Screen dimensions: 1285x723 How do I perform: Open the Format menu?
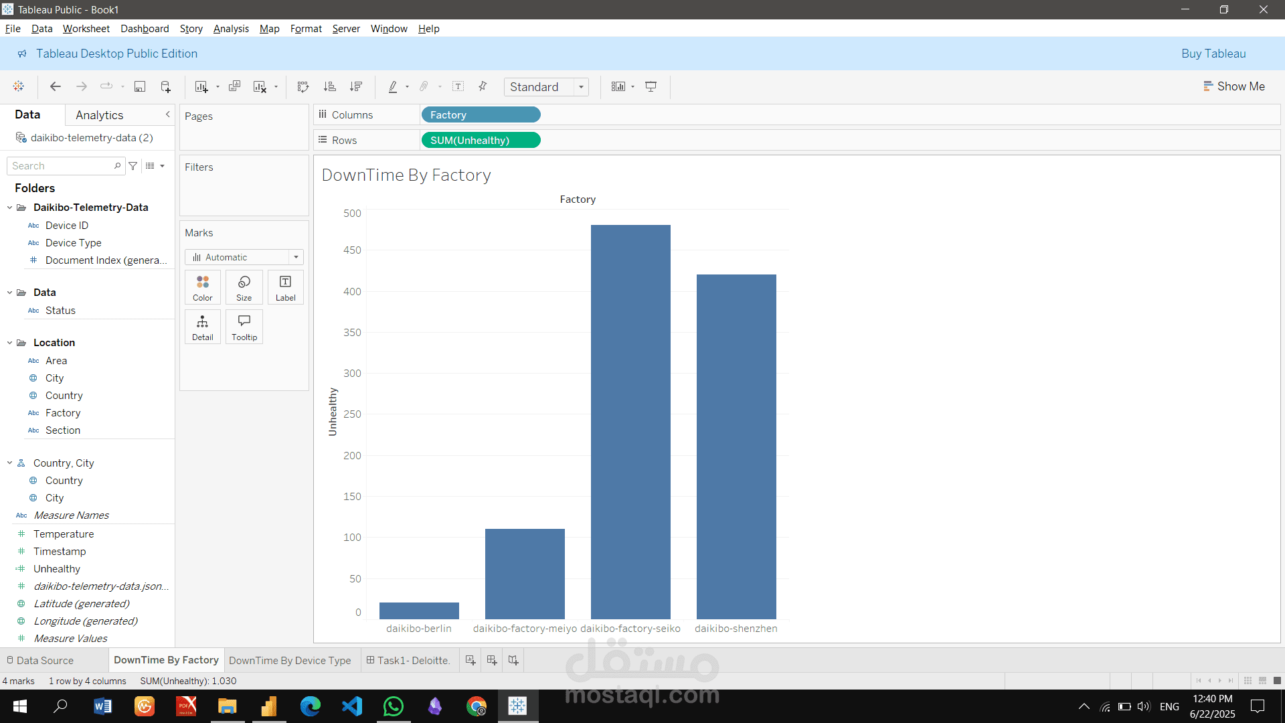click(x=306, y=29)
